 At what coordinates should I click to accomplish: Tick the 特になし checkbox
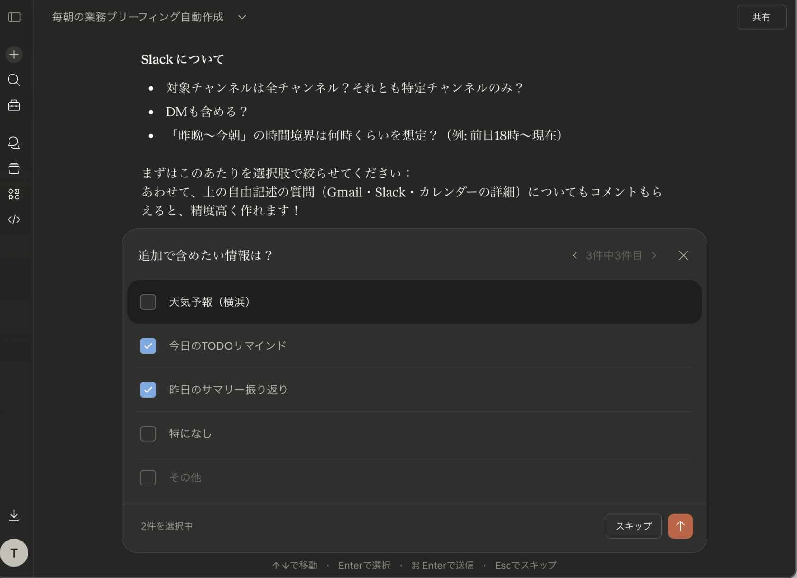148,434
